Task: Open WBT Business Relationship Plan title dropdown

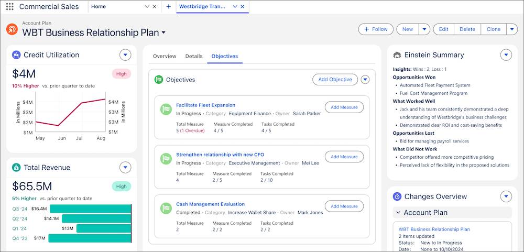Action: (x=163, y=33)
